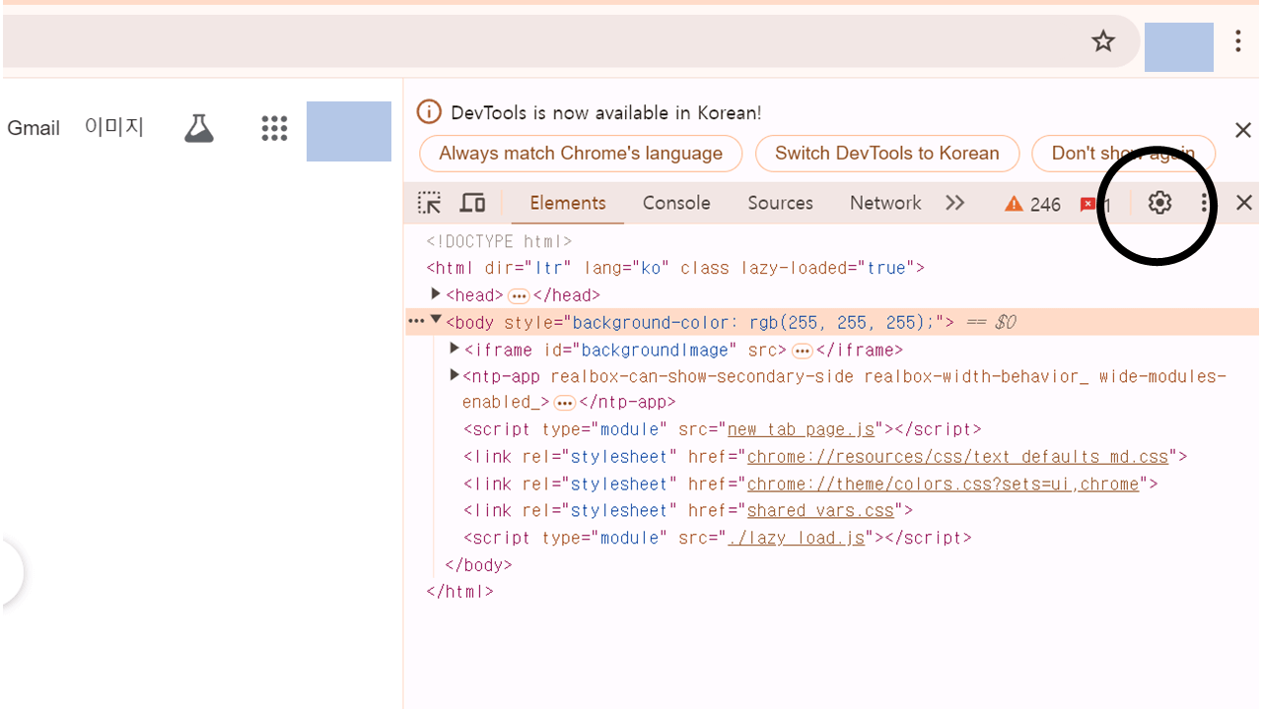Bookmark this page with the star icon
This screenshot has width=1262, height=709.
[1103, 41]
